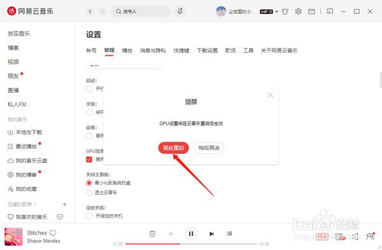This screenshot has height=250, width=382.
Task: Open 最近播放 in the sidebar
Action: pyautogui.click(x=22, y=146)
